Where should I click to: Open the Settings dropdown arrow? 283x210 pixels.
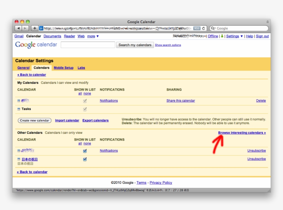click(242, 36)
